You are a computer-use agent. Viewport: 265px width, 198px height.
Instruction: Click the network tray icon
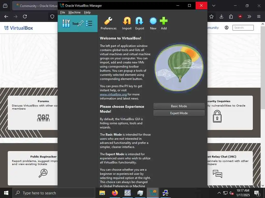coord(225,193)
